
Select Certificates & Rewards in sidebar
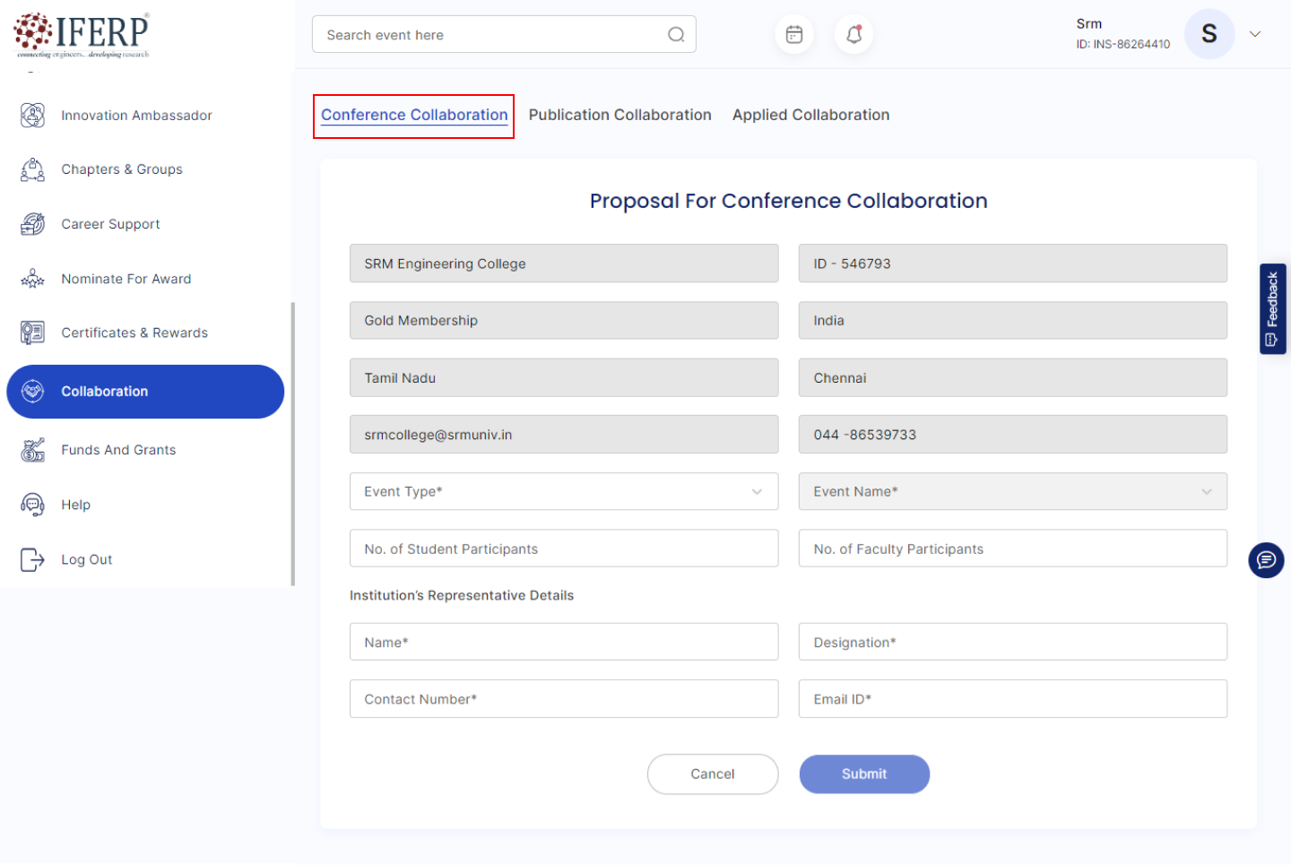[134, 333]
